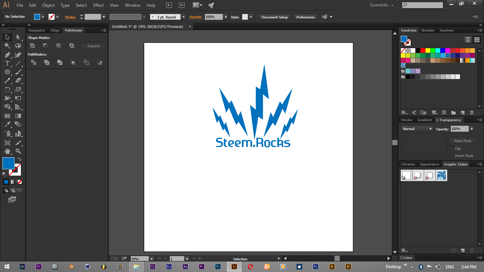
Task: Switch swatches to list view
Action: [x=468, y=40]
